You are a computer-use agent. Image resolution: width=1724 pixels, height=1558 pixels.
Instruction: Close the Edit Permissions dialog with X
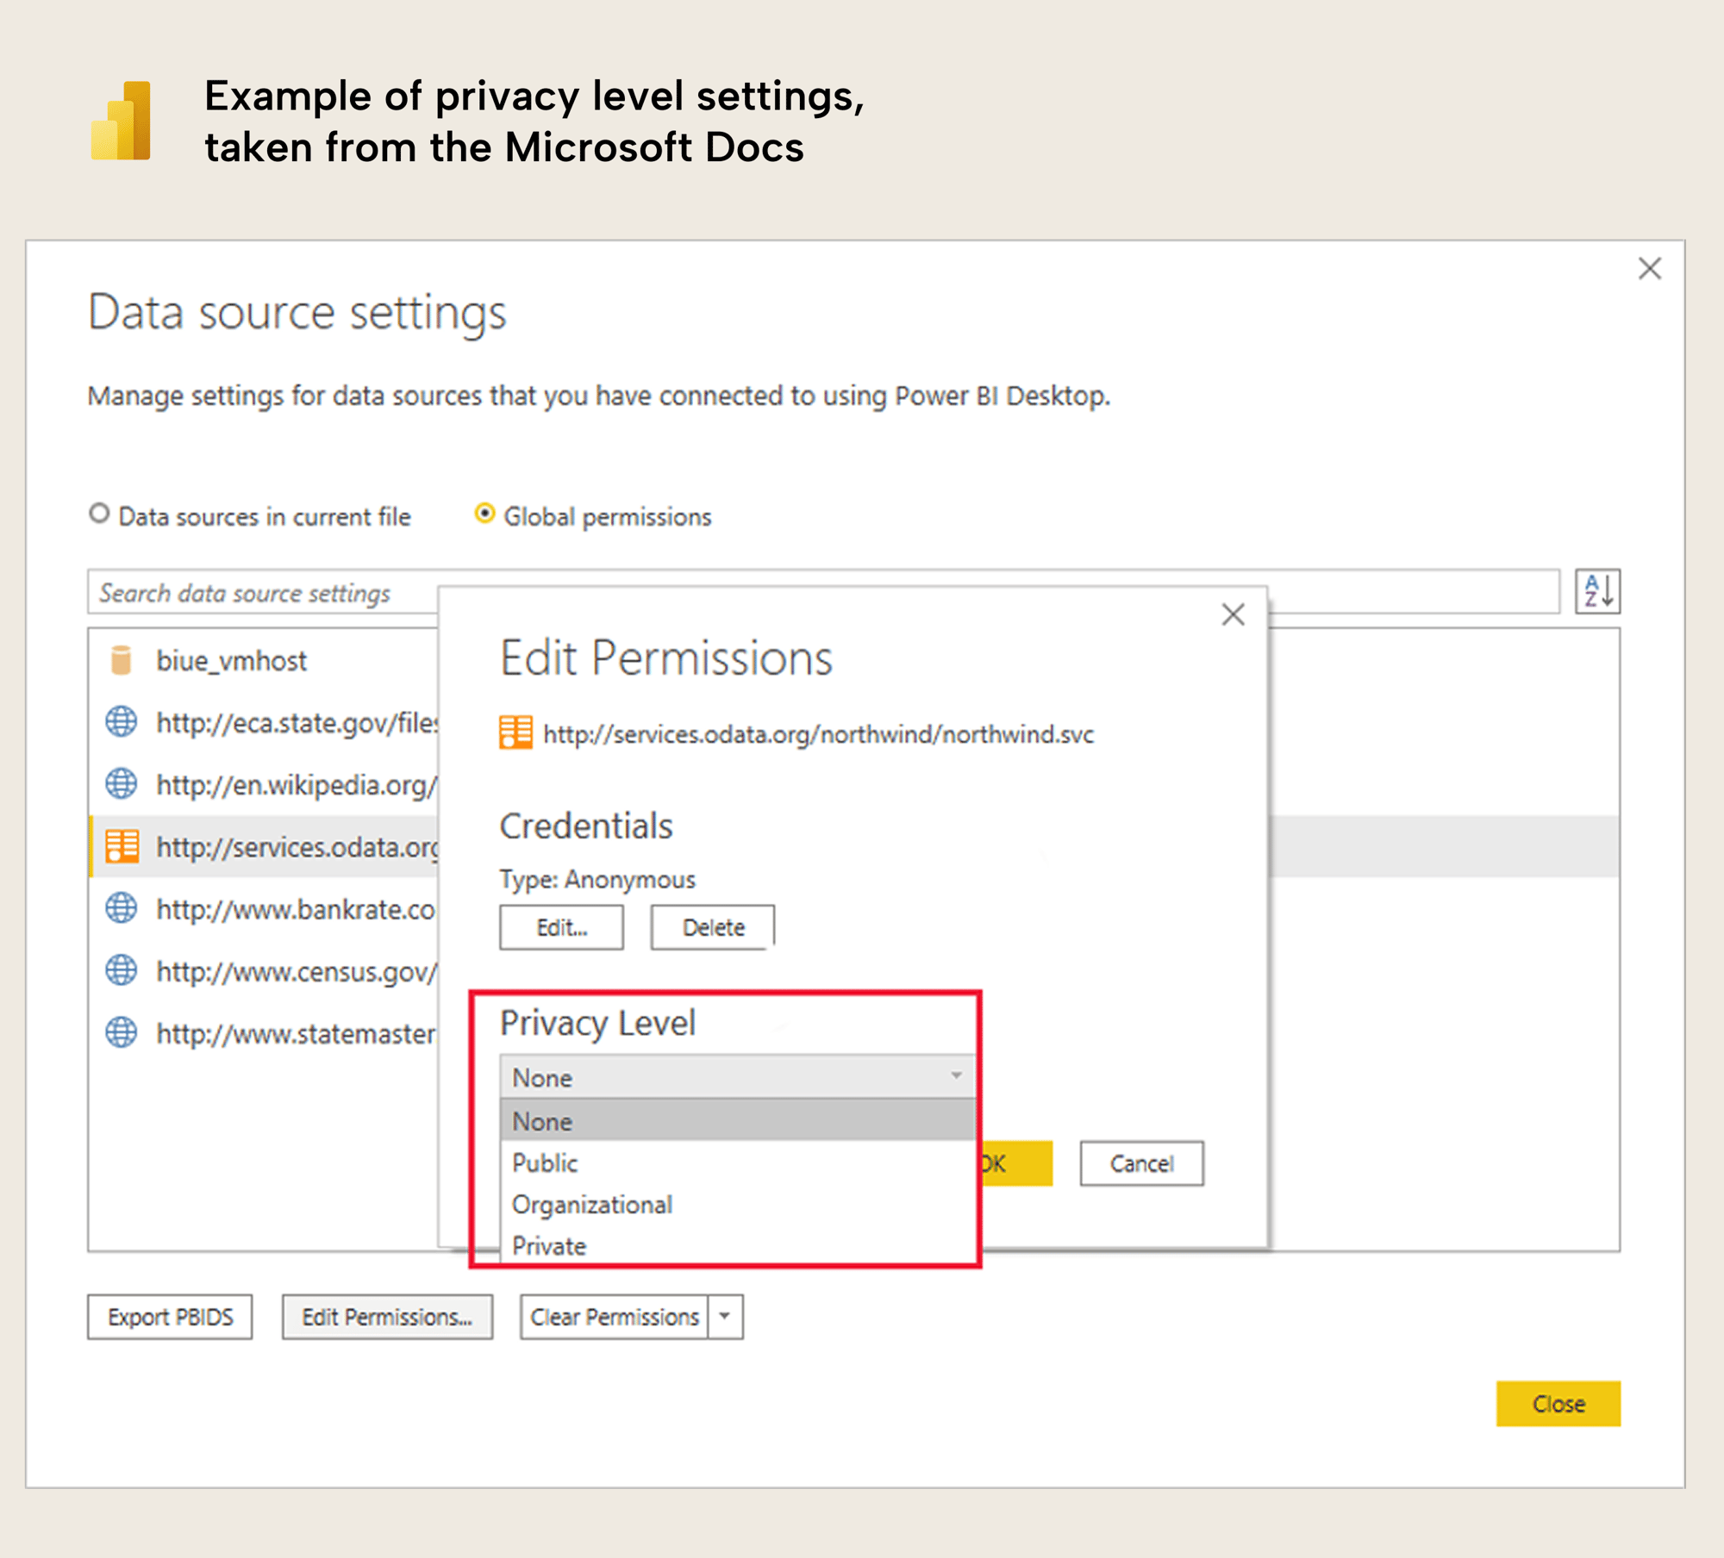[x=1234, y=614]
